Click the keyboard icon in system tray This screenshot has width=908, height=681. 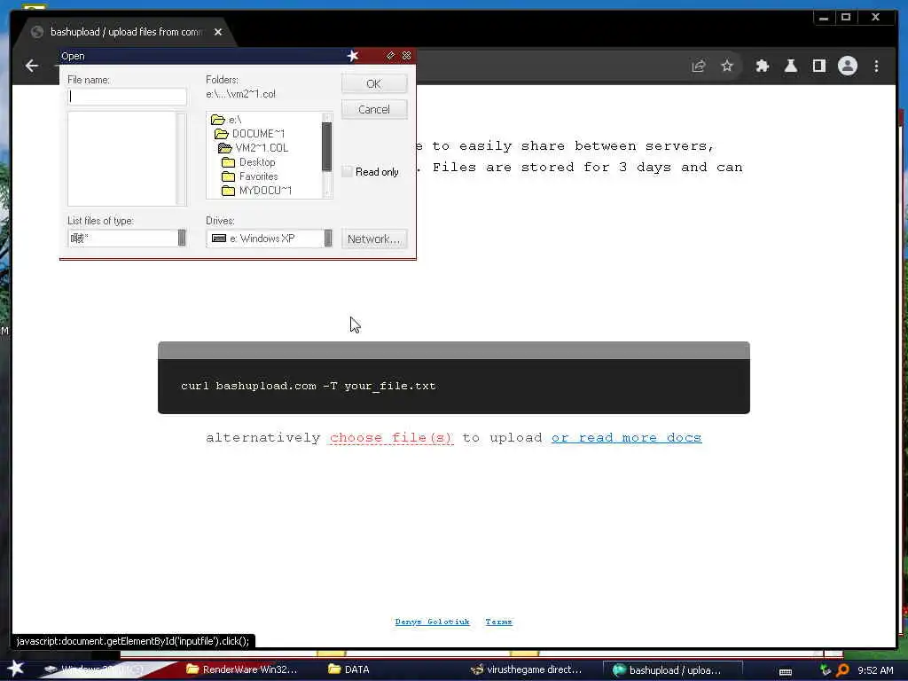coord(786,672)
